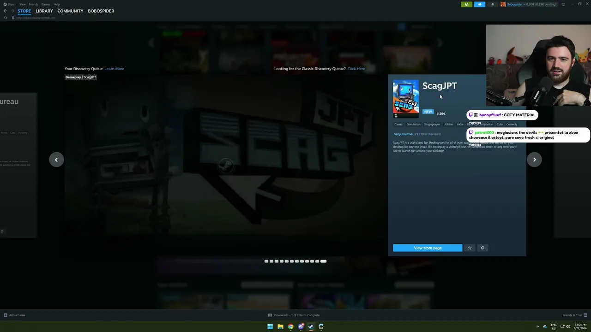Screen dimensions: 591x332
Task: Select the Indie tag
Action: [x=460, y=125]
